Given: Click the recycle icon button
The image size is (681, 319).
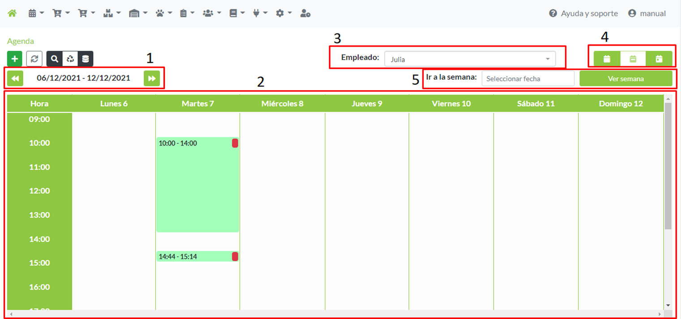Looking at the screenshot, I should (70, 59).
